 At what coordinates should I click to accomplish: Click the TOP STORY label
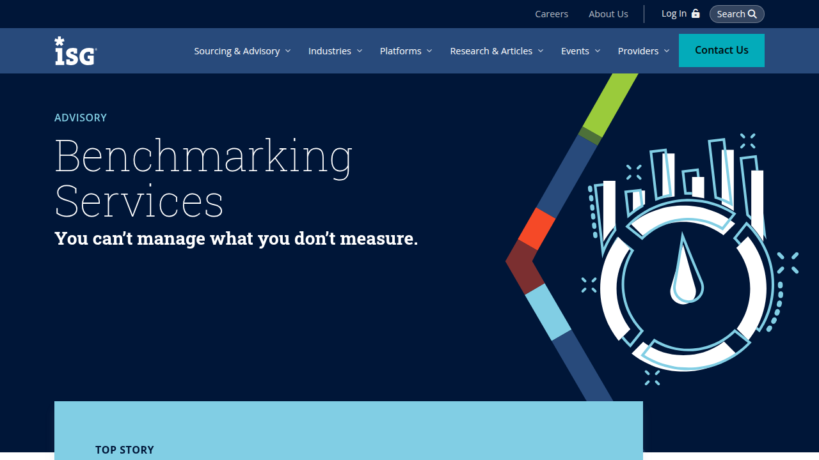[125, 450]
